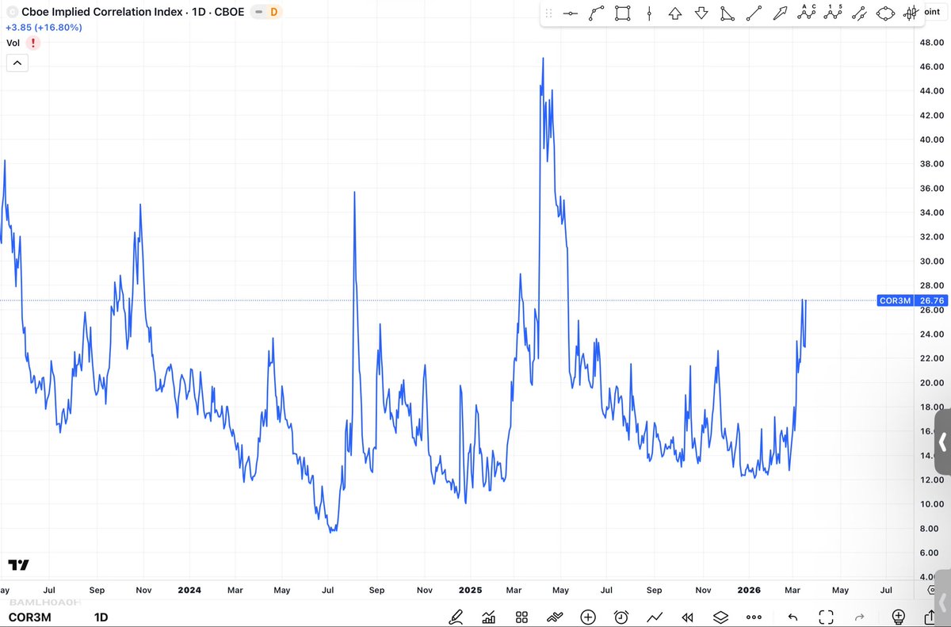Select the trend line tool

(754, 13)
